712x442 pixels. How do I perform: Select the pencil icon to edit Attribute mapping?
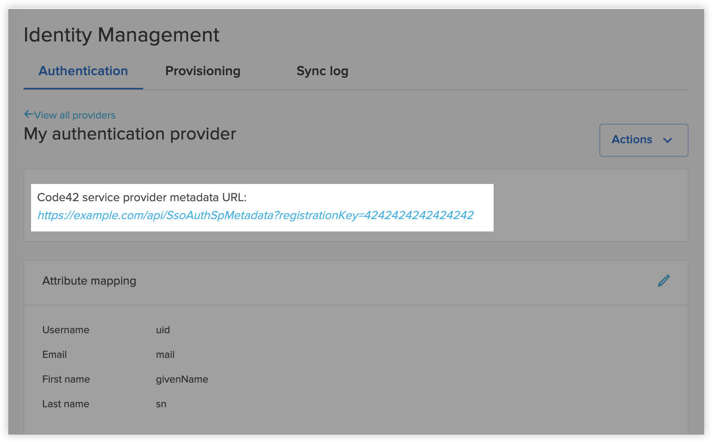coord(664,280)
